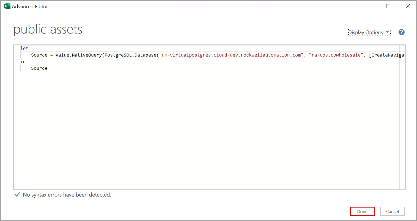
Task: Close the Advanced Editor window
Action: click(x=408, y=6)
